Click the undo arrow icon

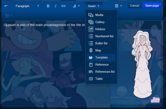tap(6, 6)
